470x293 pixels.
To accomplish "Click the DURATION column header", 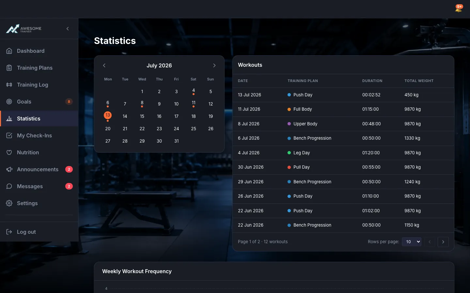I will [x=372, y=81].
